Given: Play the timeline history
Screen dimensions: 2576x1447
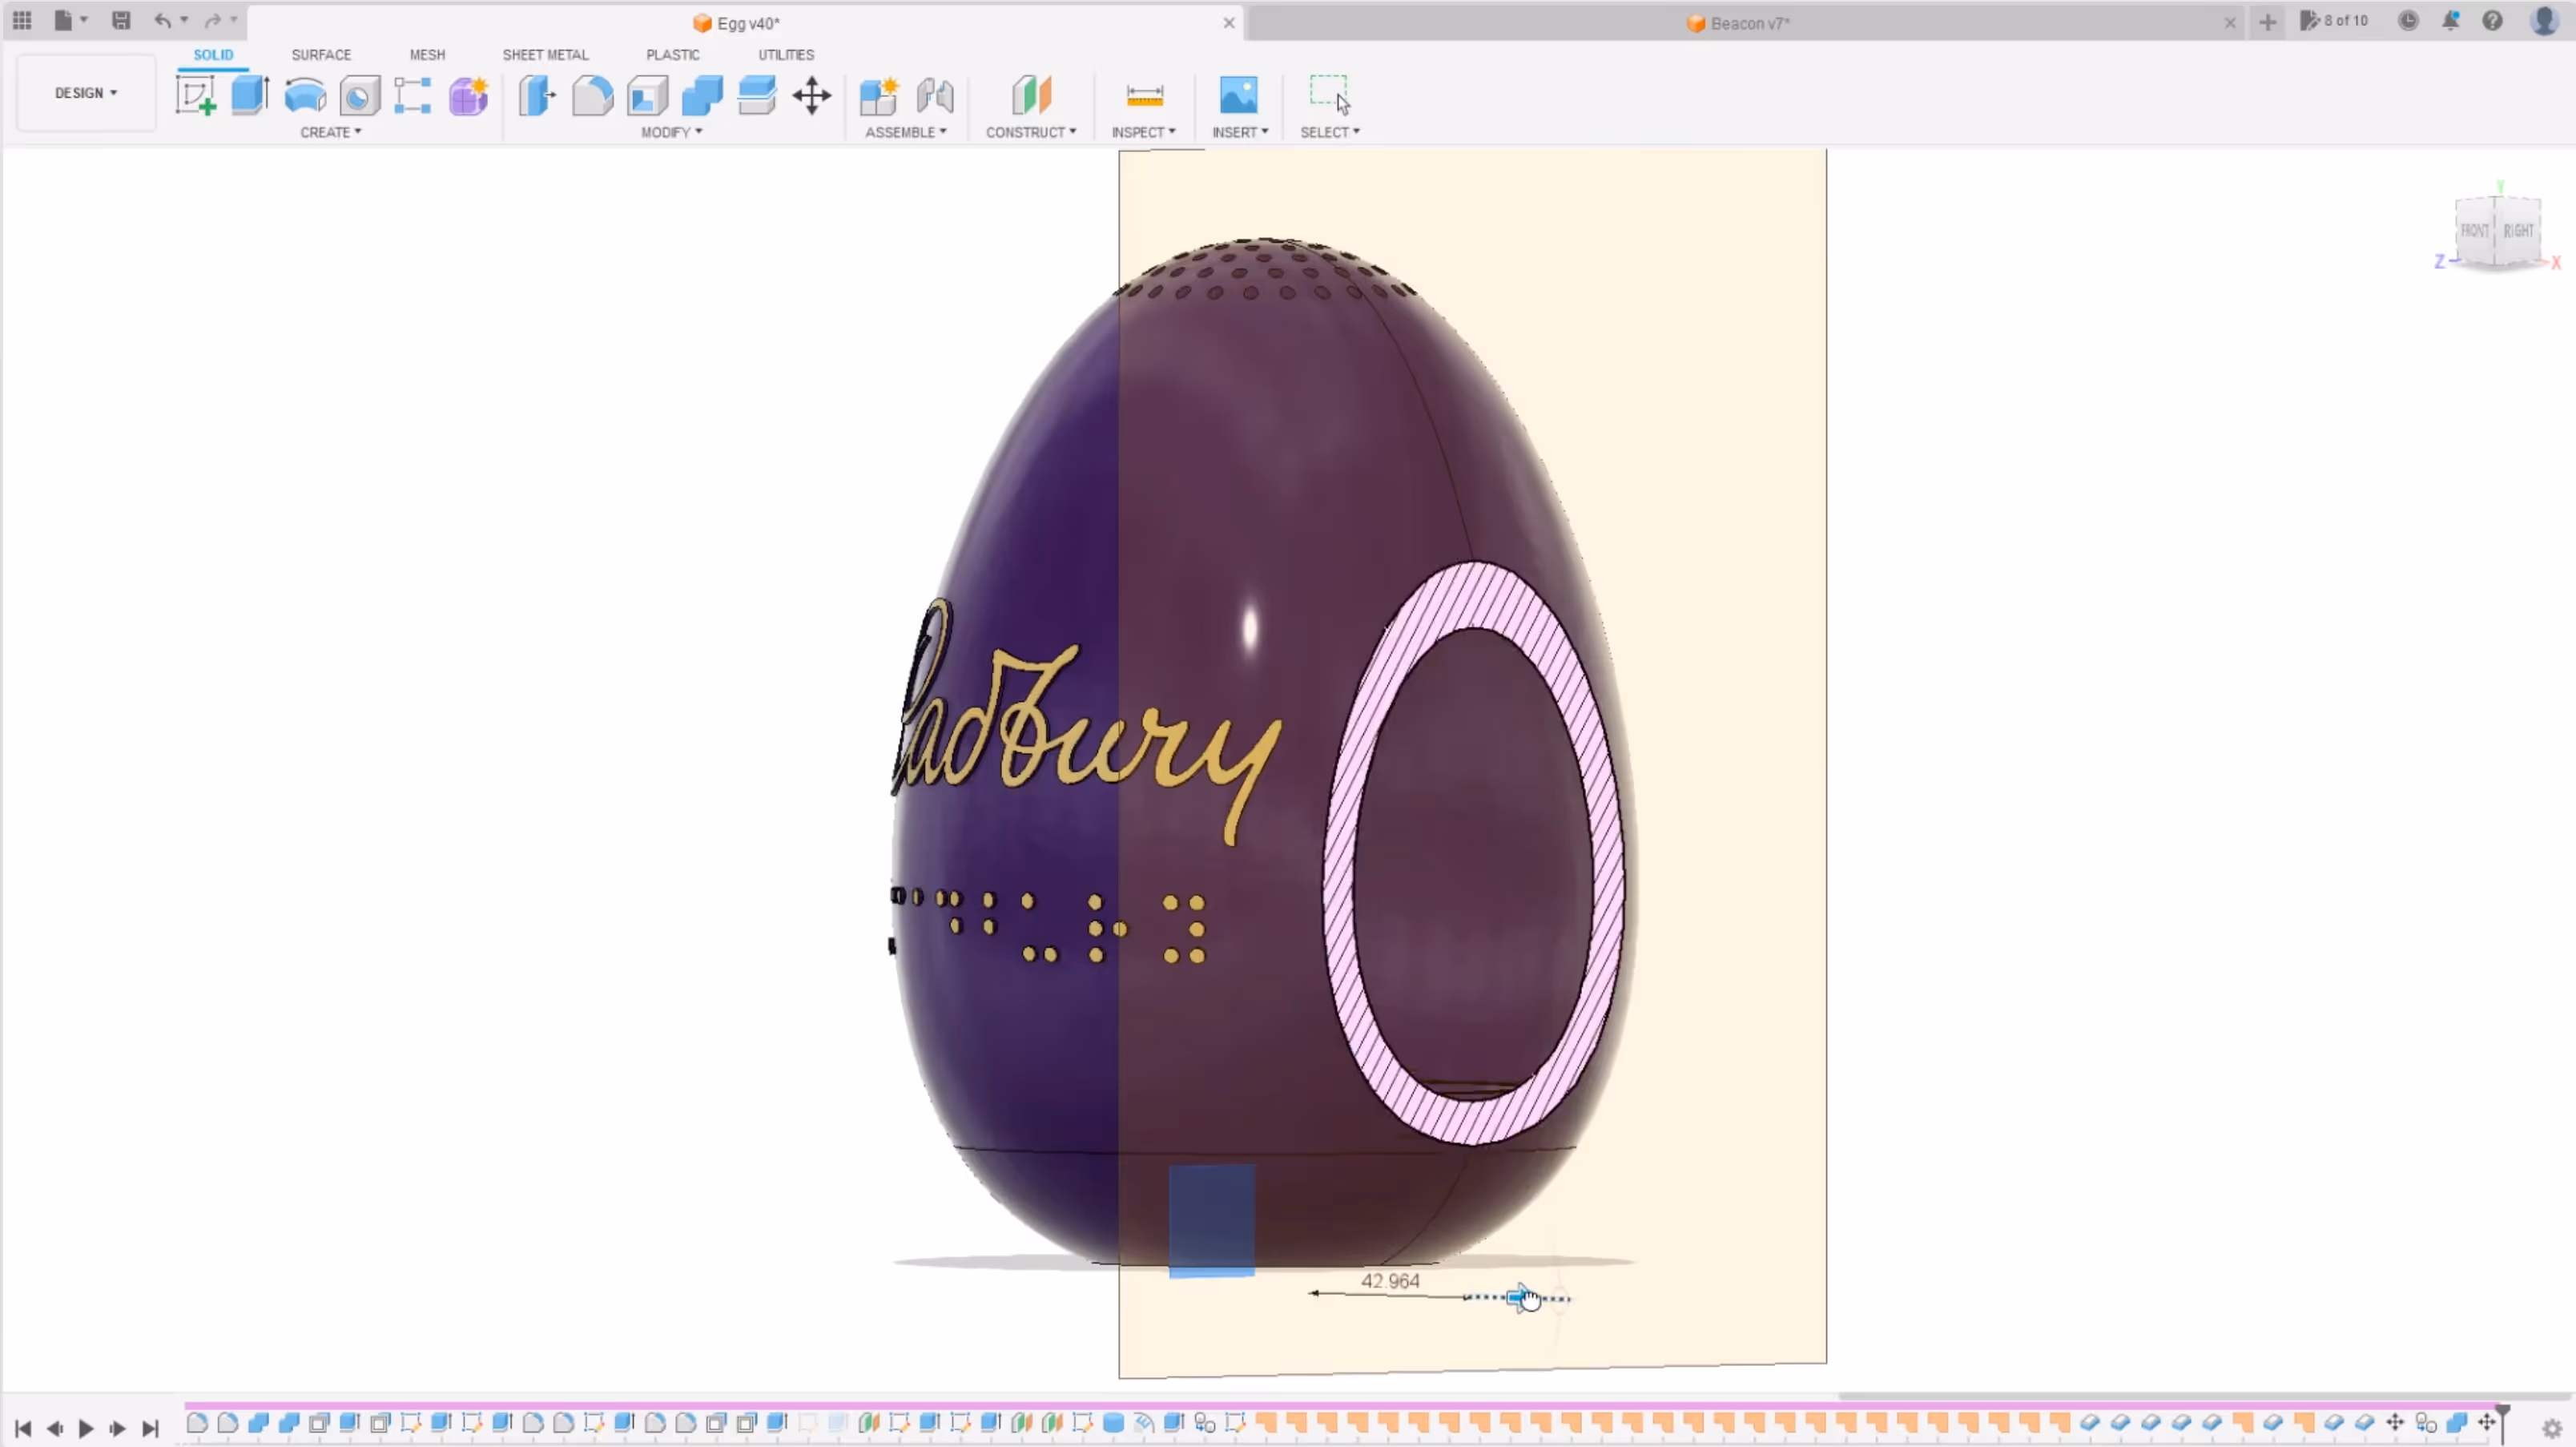Looking at the screenshot, I should pyautogui.click(x=86, y=1428).
